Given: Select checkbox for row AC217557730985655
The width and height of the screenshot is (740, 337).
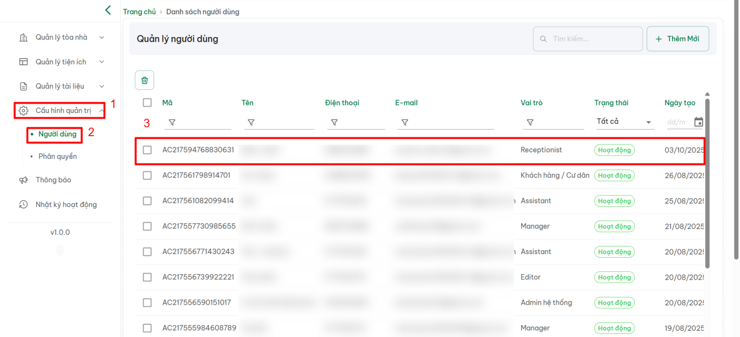Looking at the screenshot, I should coord(147,226).
